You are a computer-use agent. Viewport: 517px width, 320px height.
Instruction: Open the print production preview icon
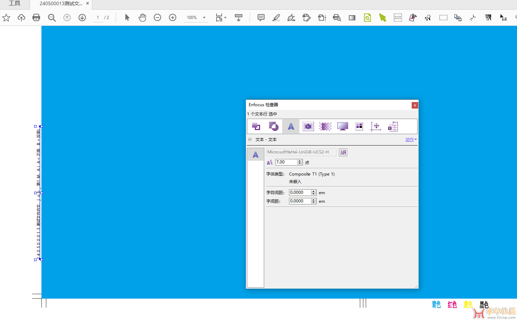[337, 18]
